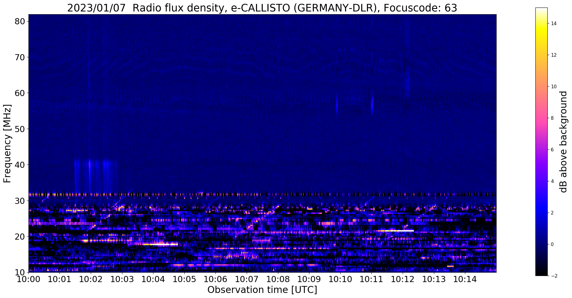Click the 20 MHz frequency tick label

(20, 237)
